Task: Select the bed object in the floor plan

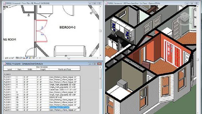Action: point(70,51)
